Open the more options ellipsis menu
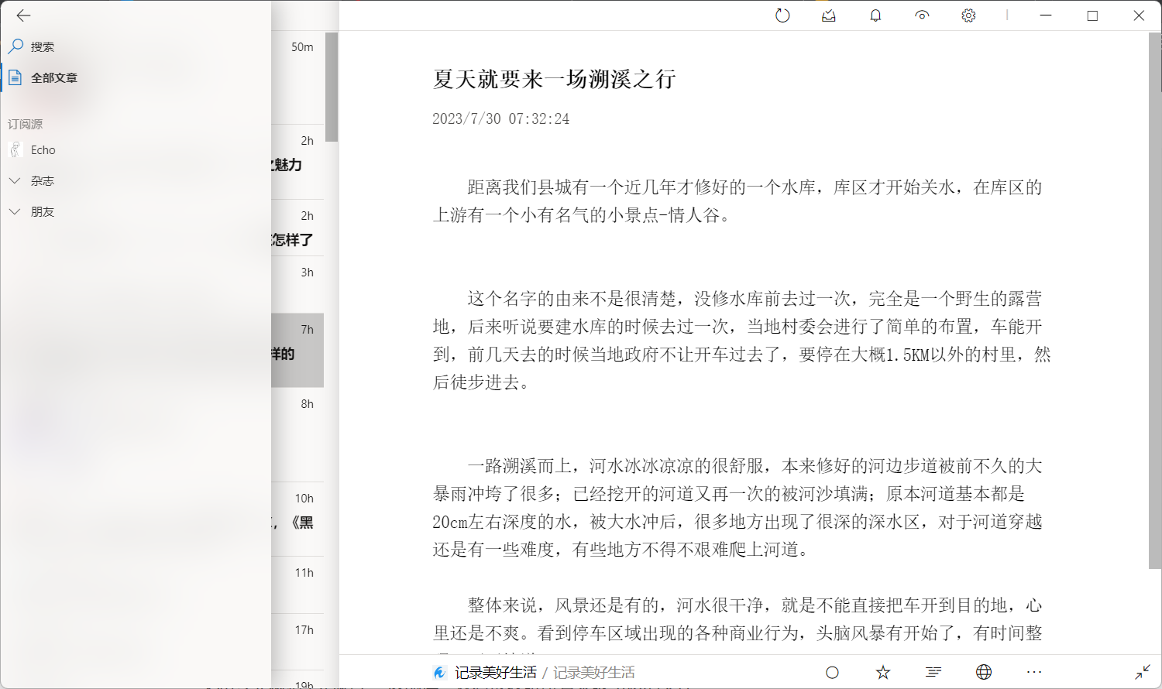Viewport: 1162px width, 689px height. click(x=1034, y=672)
